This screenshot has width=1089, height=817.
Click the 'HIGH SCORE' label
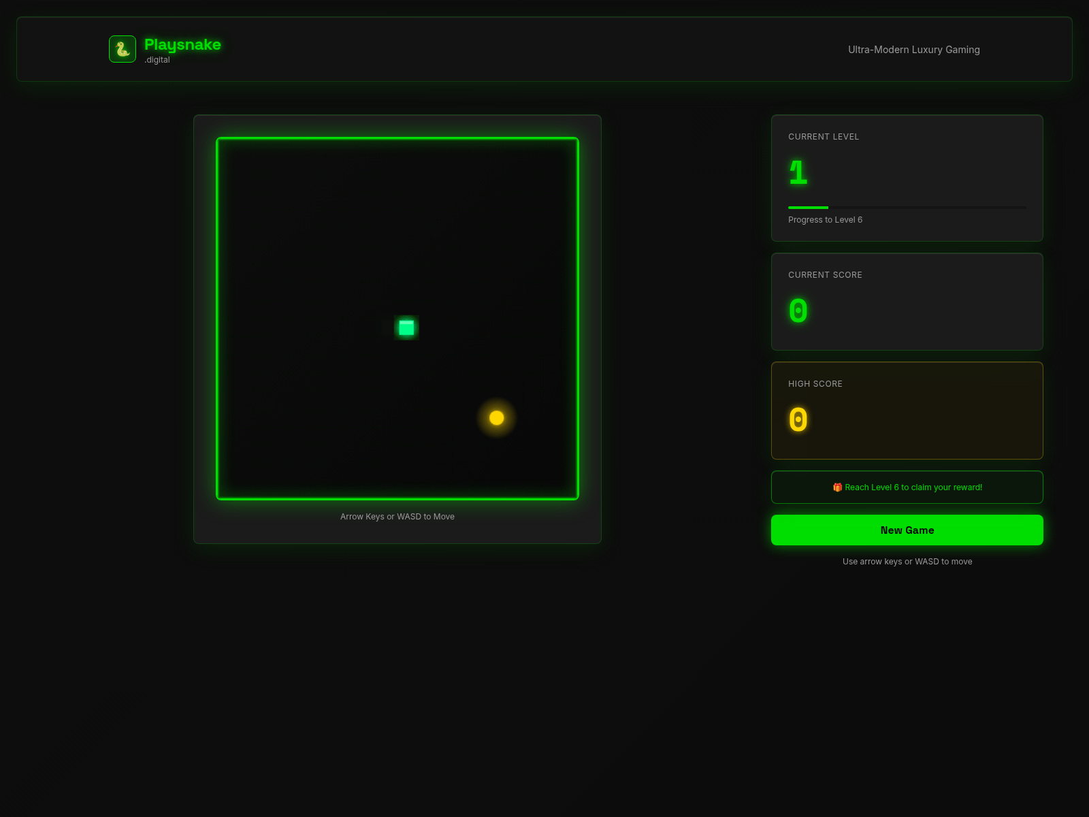(x=815, y=384)
